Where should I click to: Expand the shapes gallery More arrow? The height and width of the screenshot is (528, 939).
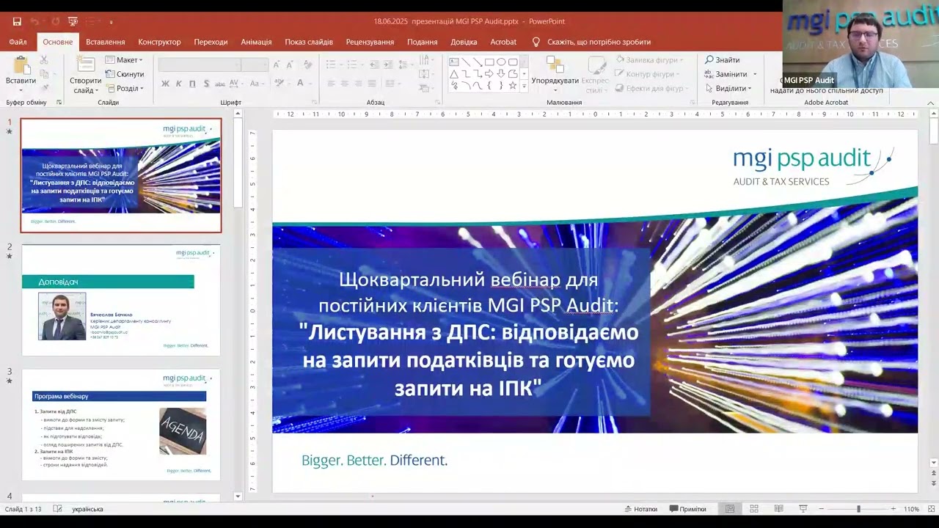524,86
